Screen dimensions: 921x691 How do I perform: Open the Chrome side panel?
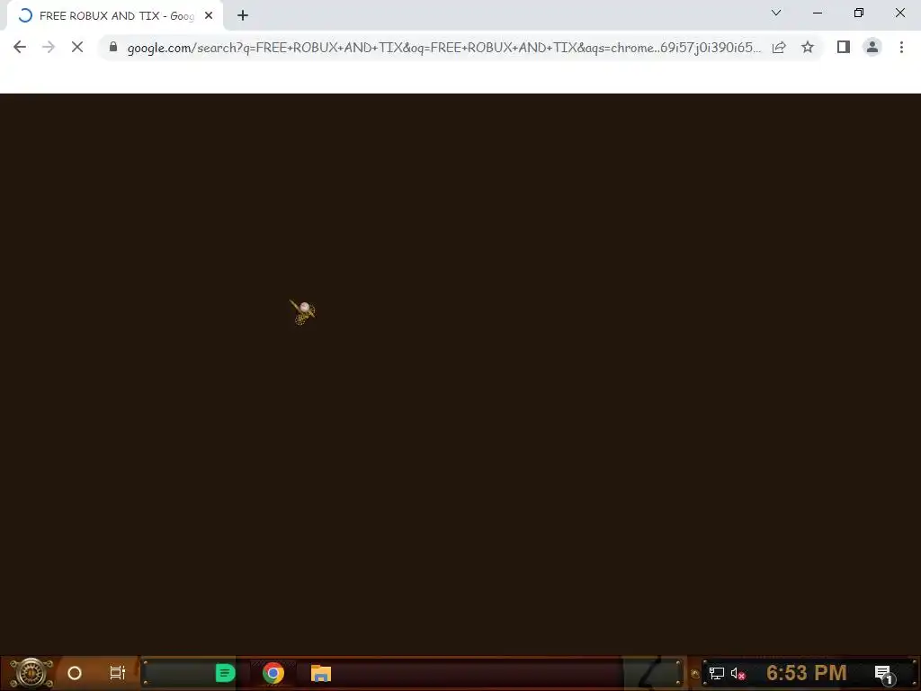tap(844, 47)
